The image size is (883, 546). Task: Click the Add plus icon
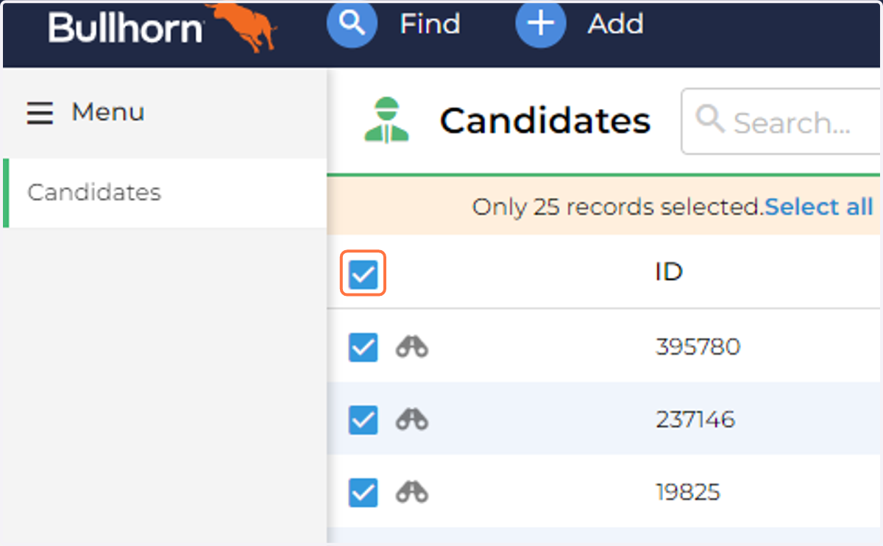(x=540, y=24)
